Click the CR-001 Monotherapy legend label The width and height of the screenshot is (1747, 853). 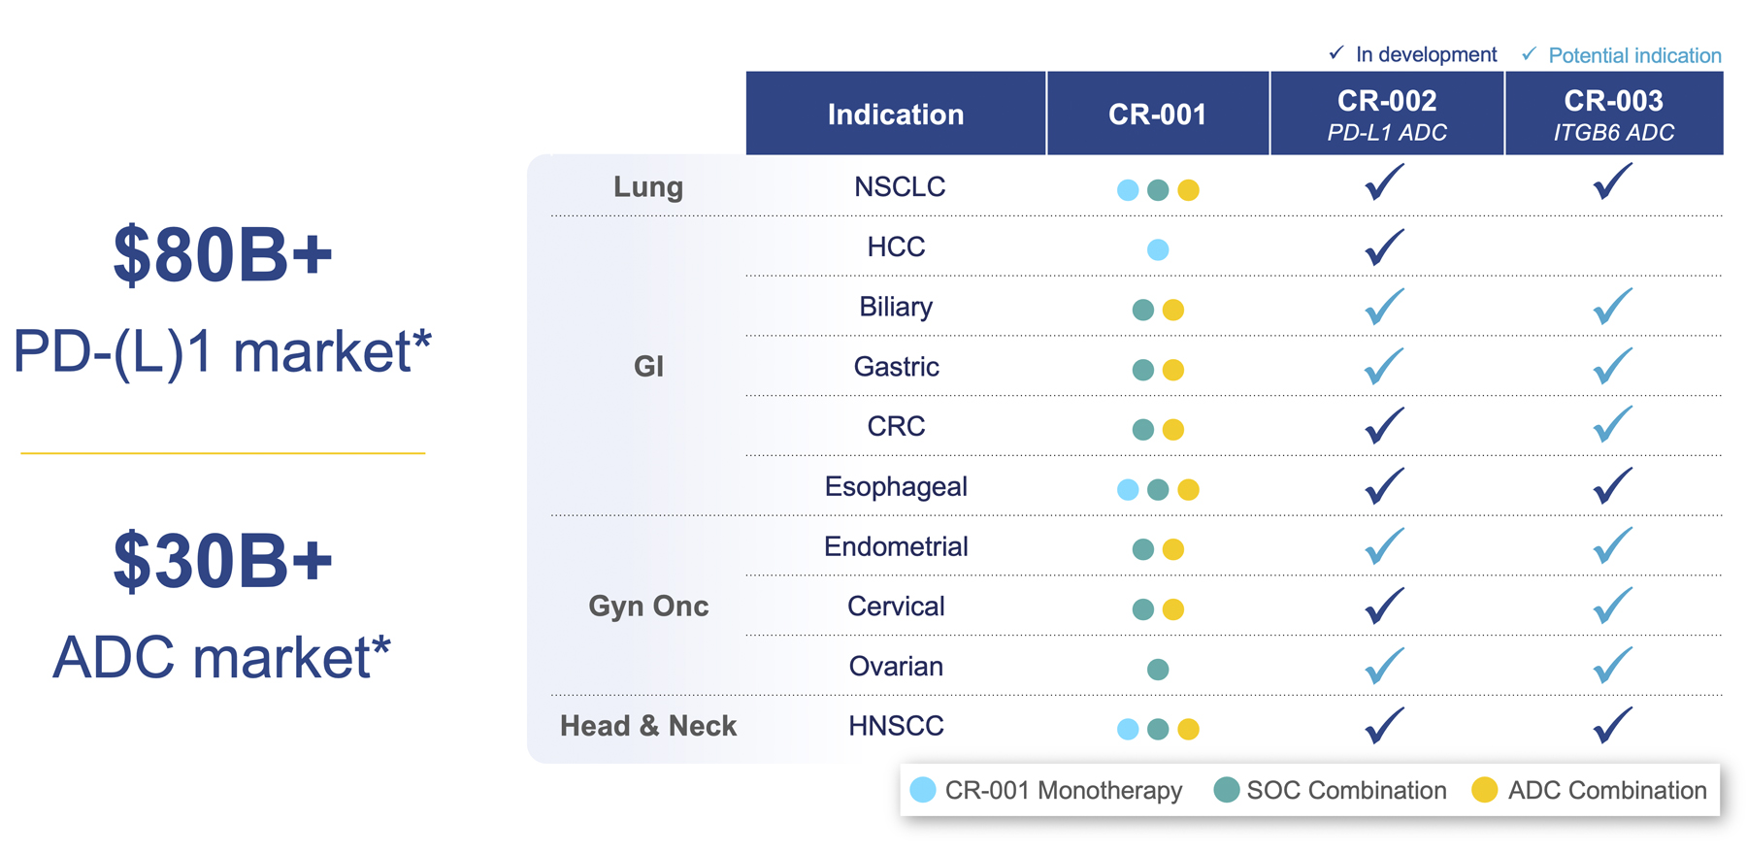point(1063,790)
